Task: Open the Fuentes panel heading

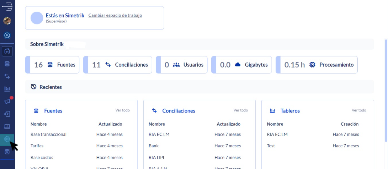Action: pos(53,111)
